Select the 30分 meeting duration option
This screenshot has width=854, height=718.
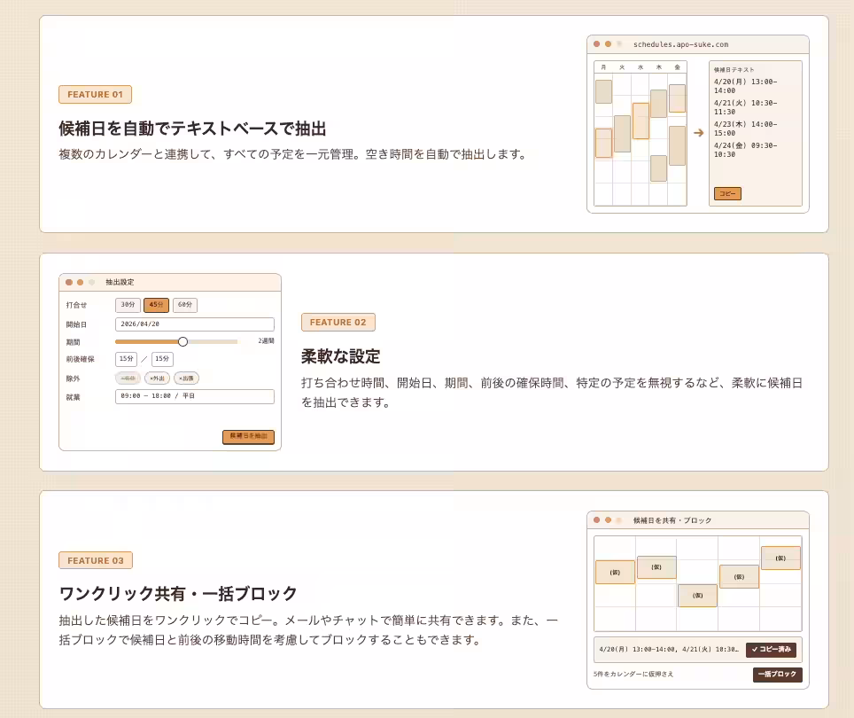(128, 305)
